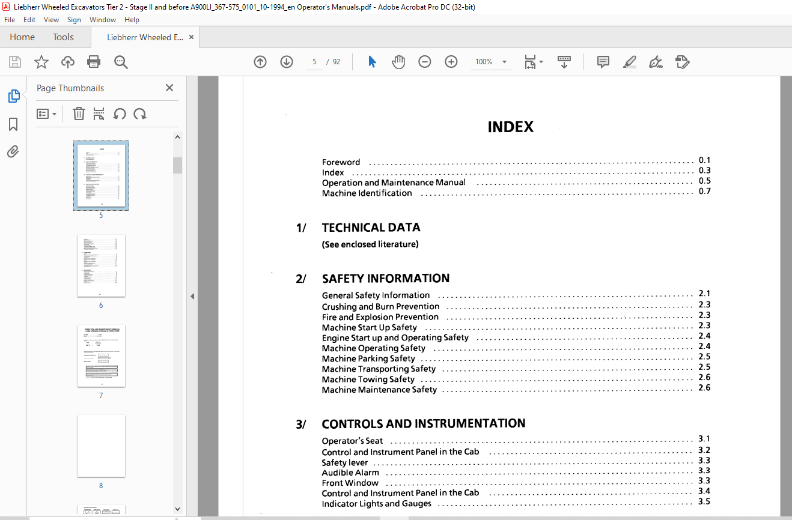Viewport: 792px width, 520px height.
Task: Click the Indicator Lights and Gauges entry
Action: pyautogui.click(x=516, y=503)
